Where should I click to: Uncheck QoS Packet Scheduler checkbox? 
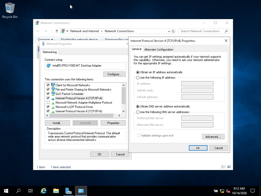pyautogui.click(x=48, y=94)
